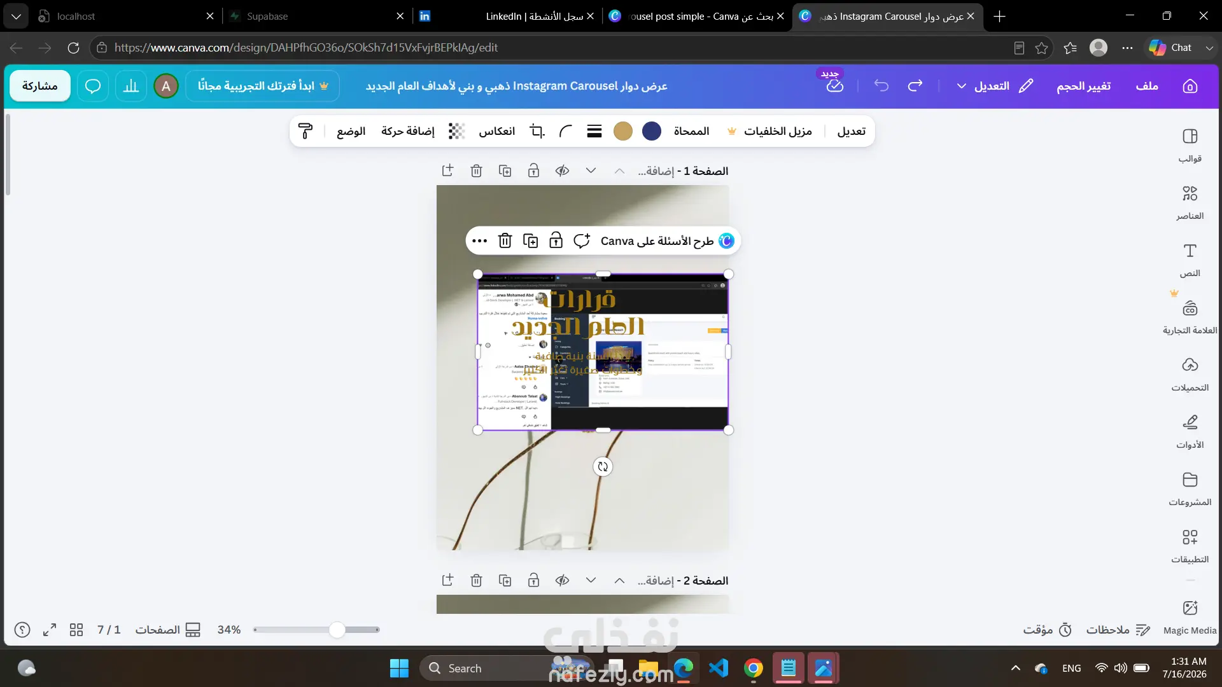Lock the selected image element
The height and width of the screenshot is (687, 1222).
[556, 240]
